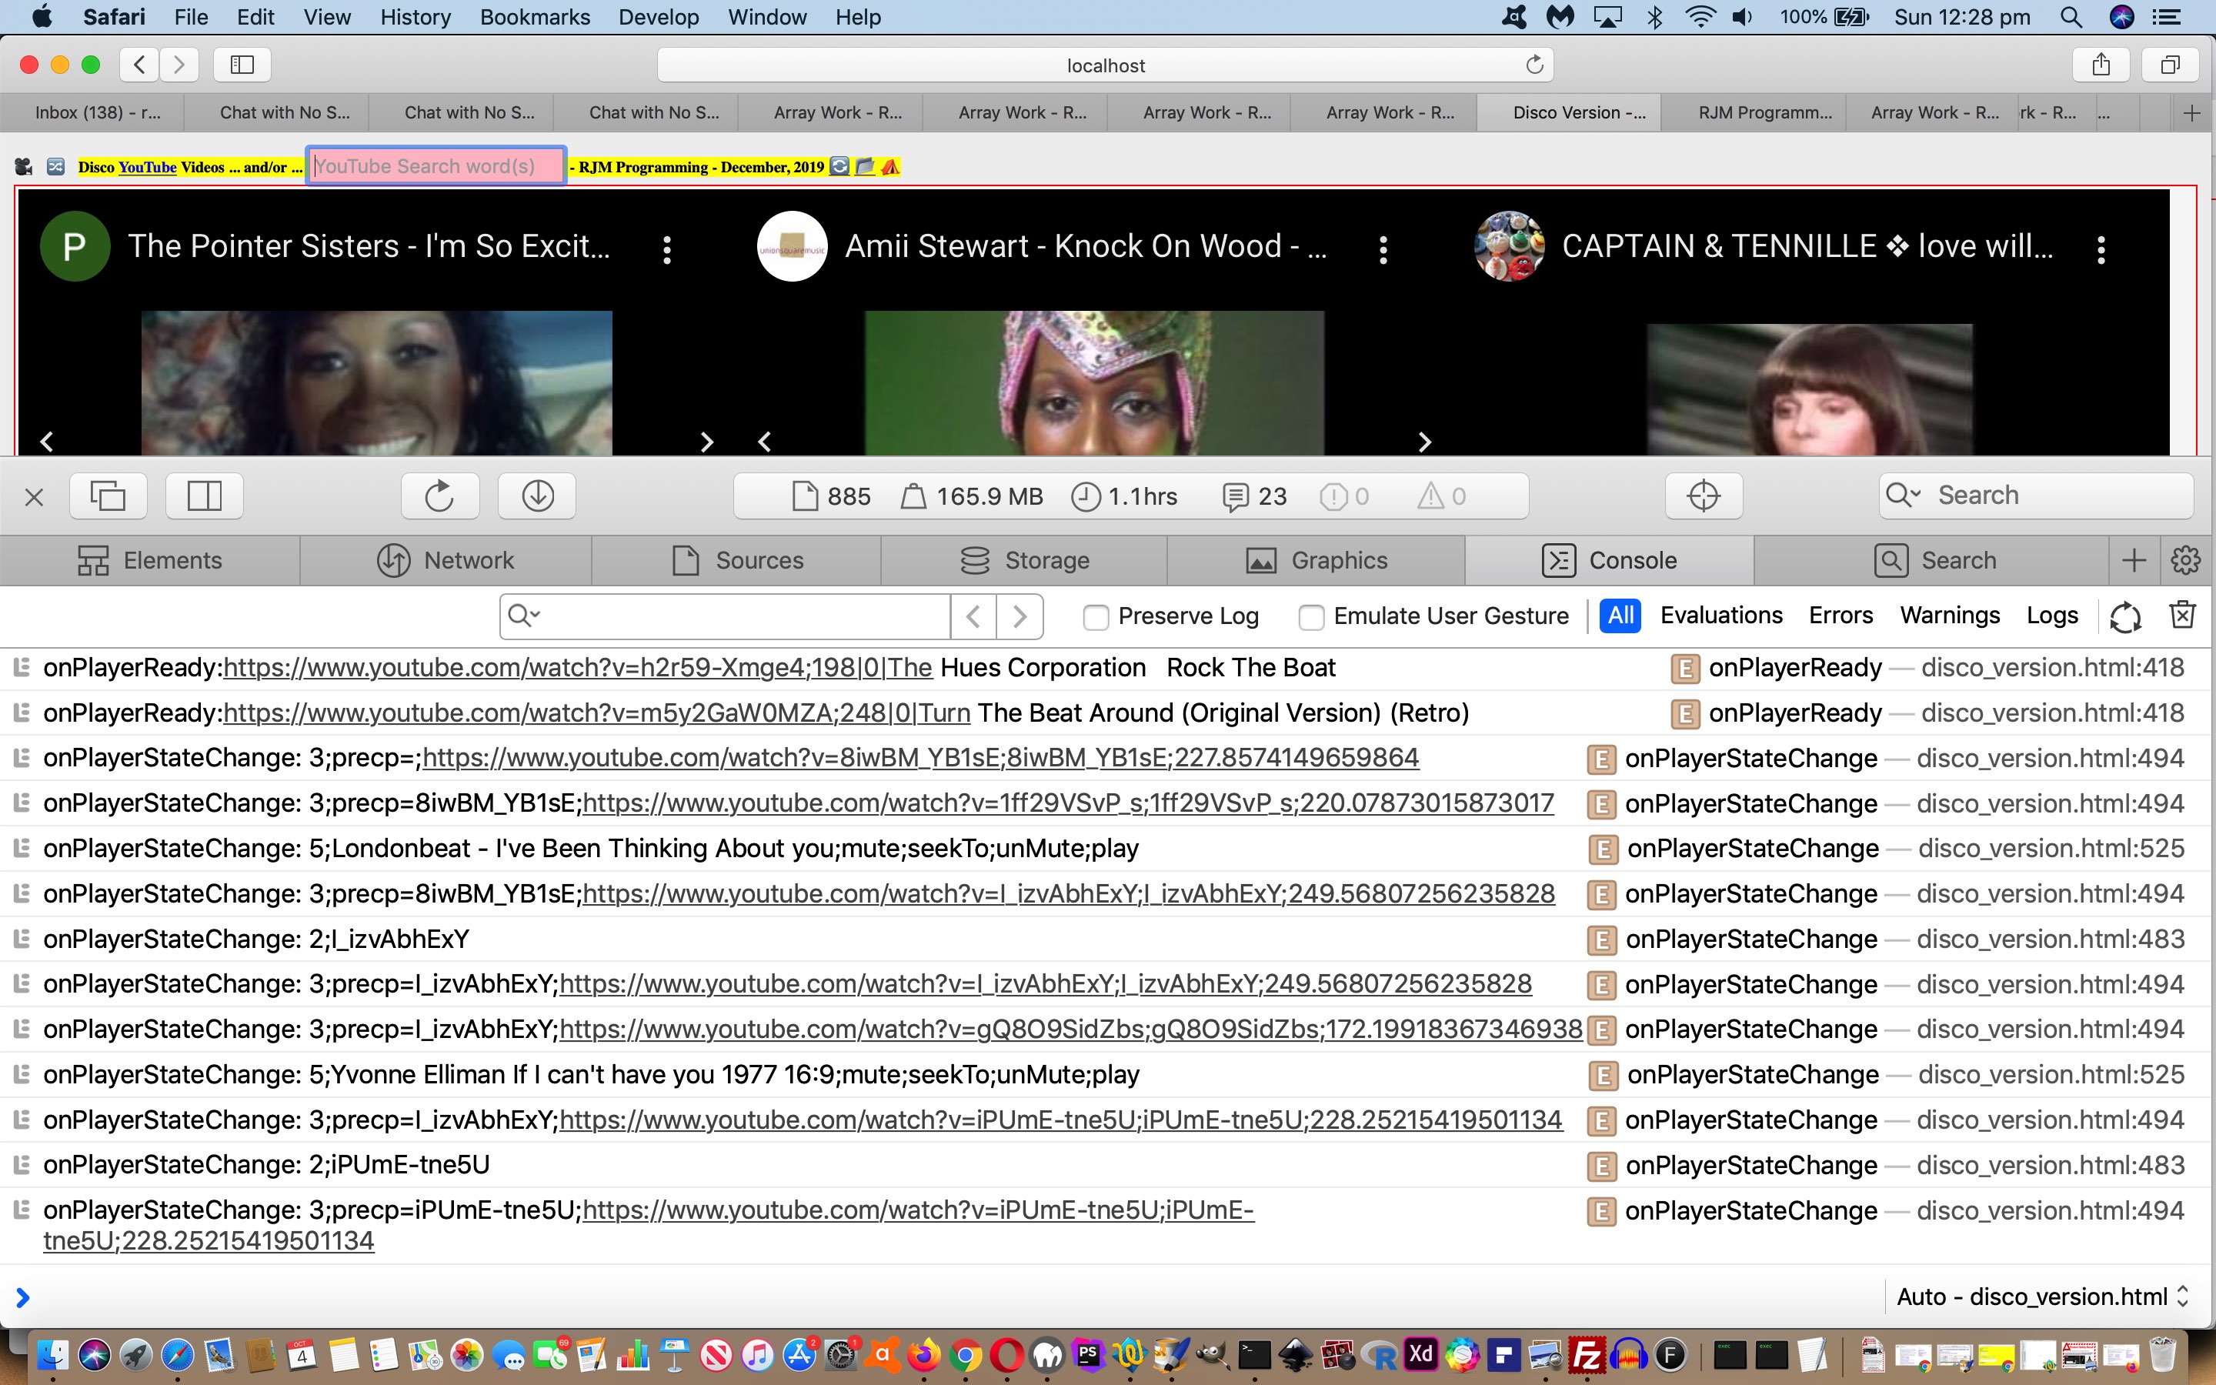Click the movie camera icon on page
The height and width of the screenshot is (1385, 2216).
tap(24, 167)
